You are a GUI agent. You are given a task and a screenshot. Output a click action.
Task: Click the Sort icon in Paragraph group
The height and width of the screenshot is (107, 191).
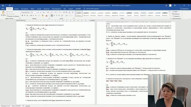pos(70,12)
